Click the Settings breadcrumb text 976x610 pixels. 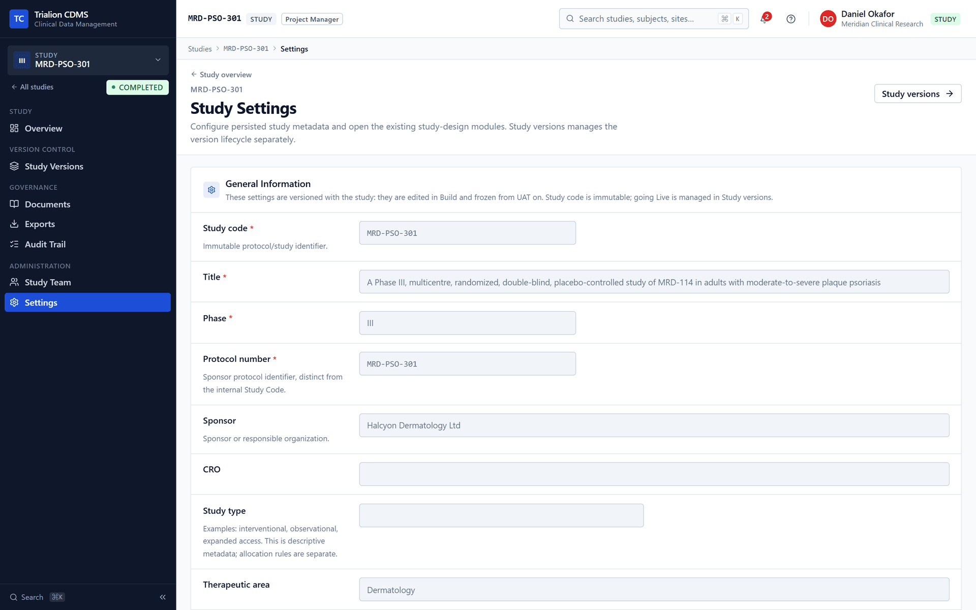pyautogui.click(x=294, y=49)
